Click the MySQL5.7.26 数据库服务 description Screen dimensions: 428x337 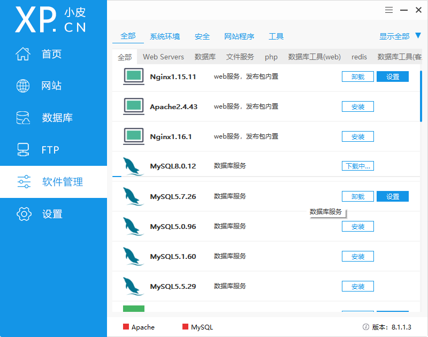coord(230,196)
